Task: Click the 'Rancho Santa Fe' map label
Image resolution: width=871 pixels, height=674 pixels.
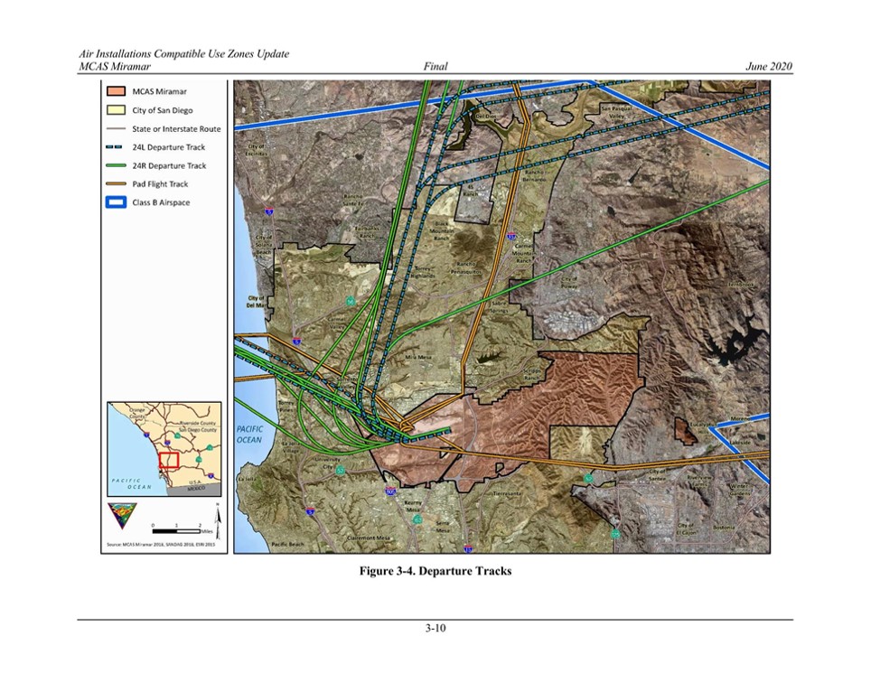Action: pyautogui.click(x=352, y=200)
